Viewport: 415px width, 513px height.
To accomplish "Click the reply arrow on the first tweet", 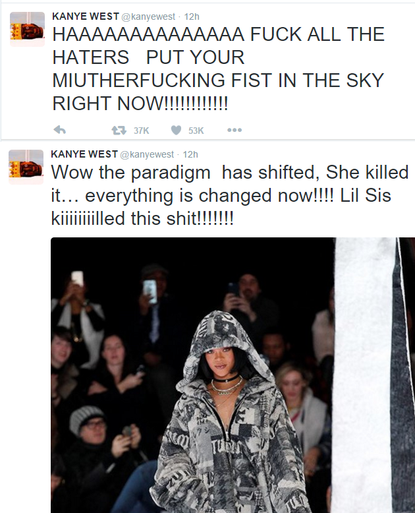I will tap(59, 130).
